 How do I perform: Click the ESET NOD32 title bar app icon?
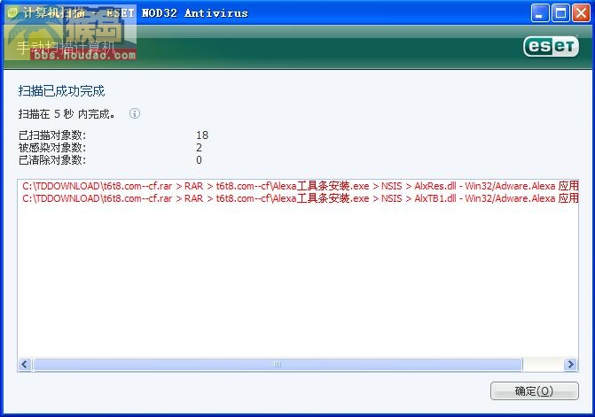point(12,13)
